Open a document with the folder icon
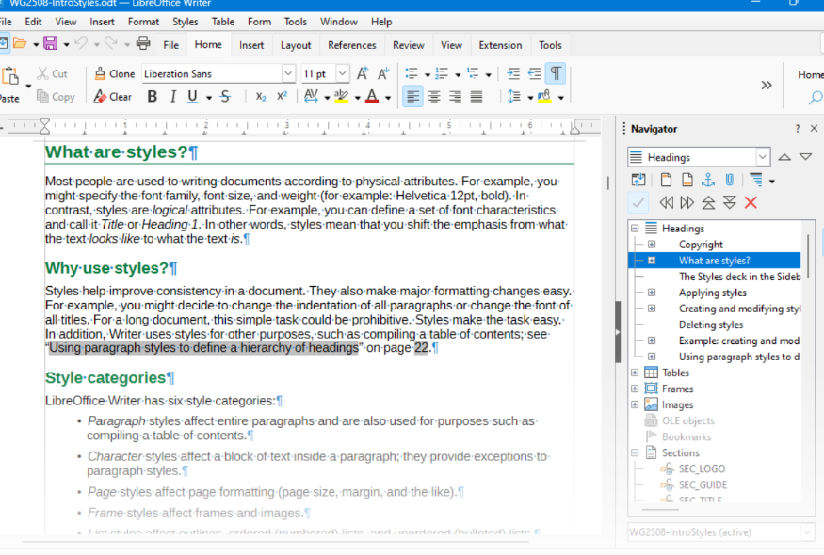824x555 pixels. coord(20,43)
